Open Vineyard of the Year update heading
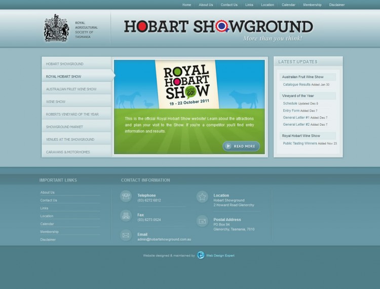The image size is (380, 289). (x=308, y=96)
